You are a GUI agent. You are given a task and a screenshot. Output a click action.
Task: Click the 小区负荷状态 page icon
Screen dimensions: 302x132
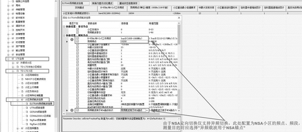[22, 91]
